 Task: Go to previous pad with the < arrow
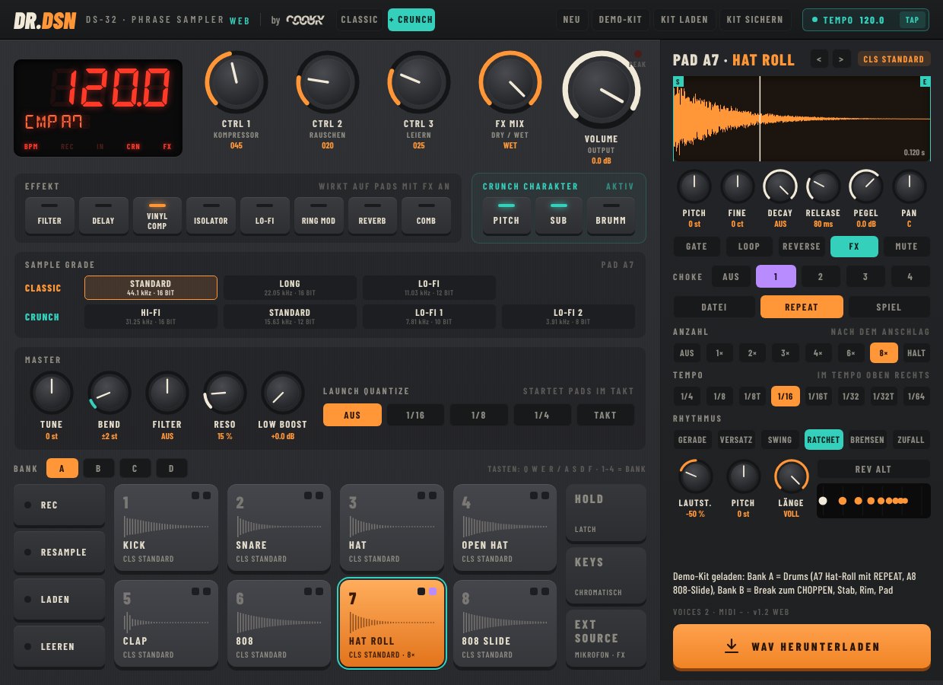(x=819, y=59)
